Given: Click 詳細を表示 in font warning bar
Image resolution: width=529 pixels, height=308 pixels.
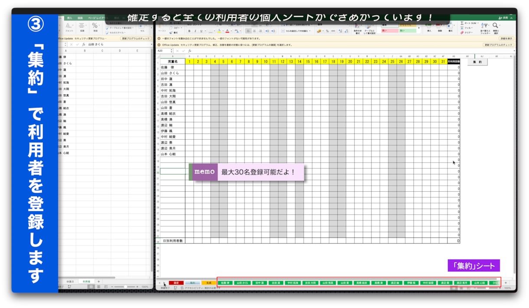Looking at the screenshot, I should click(x=506, y=39).
